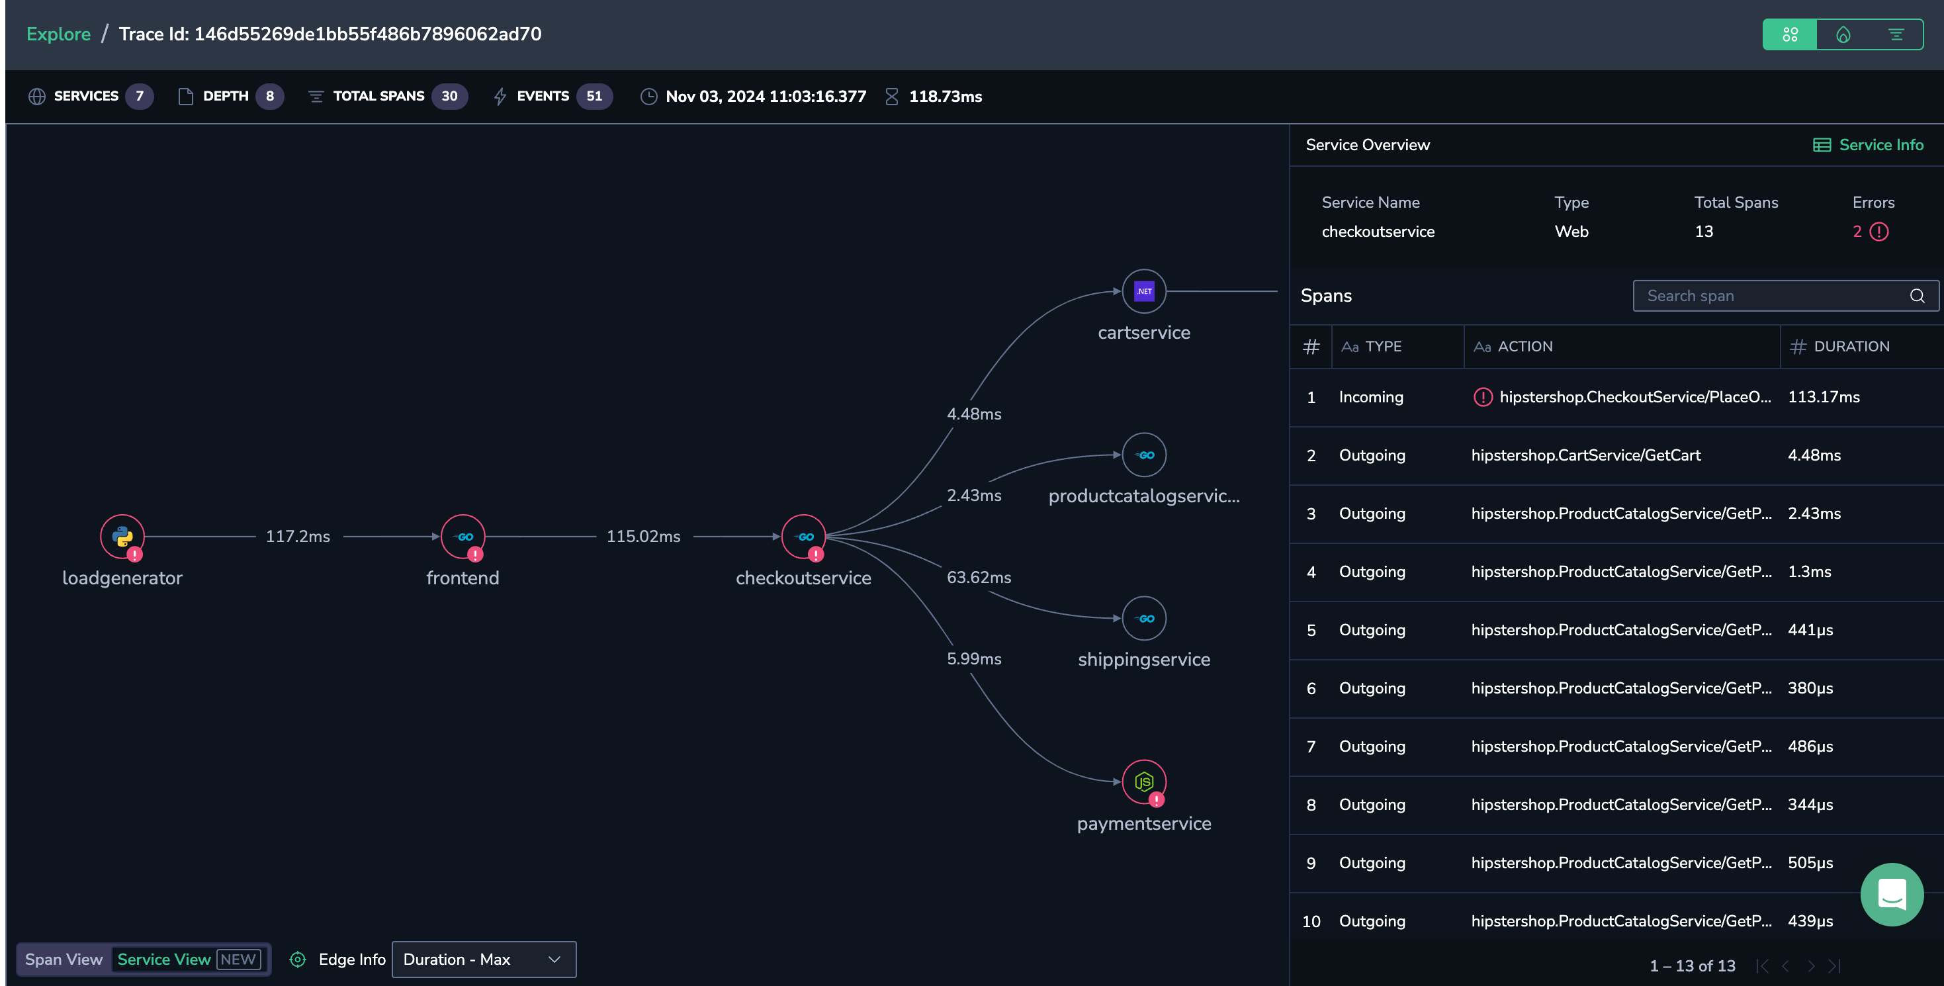
Task: Select the shippingservice Go node
Action: tap(1144, 618)
